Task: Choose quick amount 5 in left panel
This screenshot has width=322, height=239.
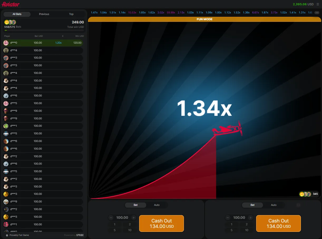Action: pyautogui.click(x=115, y=230)
